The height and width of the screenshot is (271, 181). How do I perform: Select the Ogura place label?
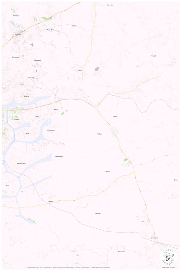(80, 70)
